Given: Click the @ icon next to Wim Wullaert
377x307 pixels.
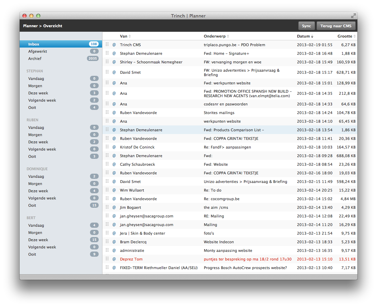Looking at the screenshot, I should [x=114, y=190].
